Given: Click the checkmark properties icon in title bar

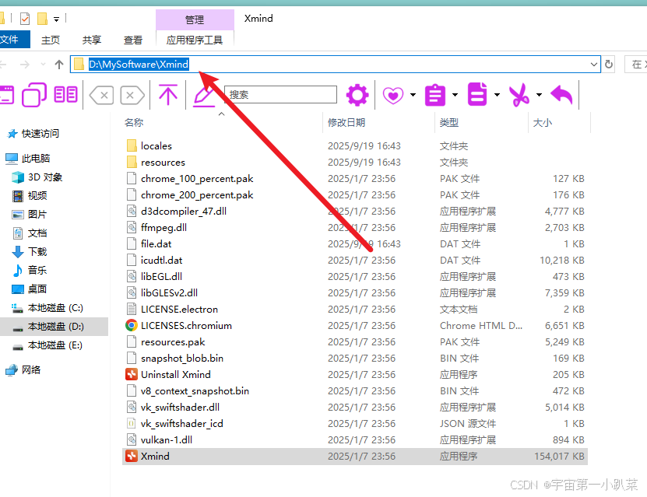Looking at the screenshot, I should click(x=25, y=19).
